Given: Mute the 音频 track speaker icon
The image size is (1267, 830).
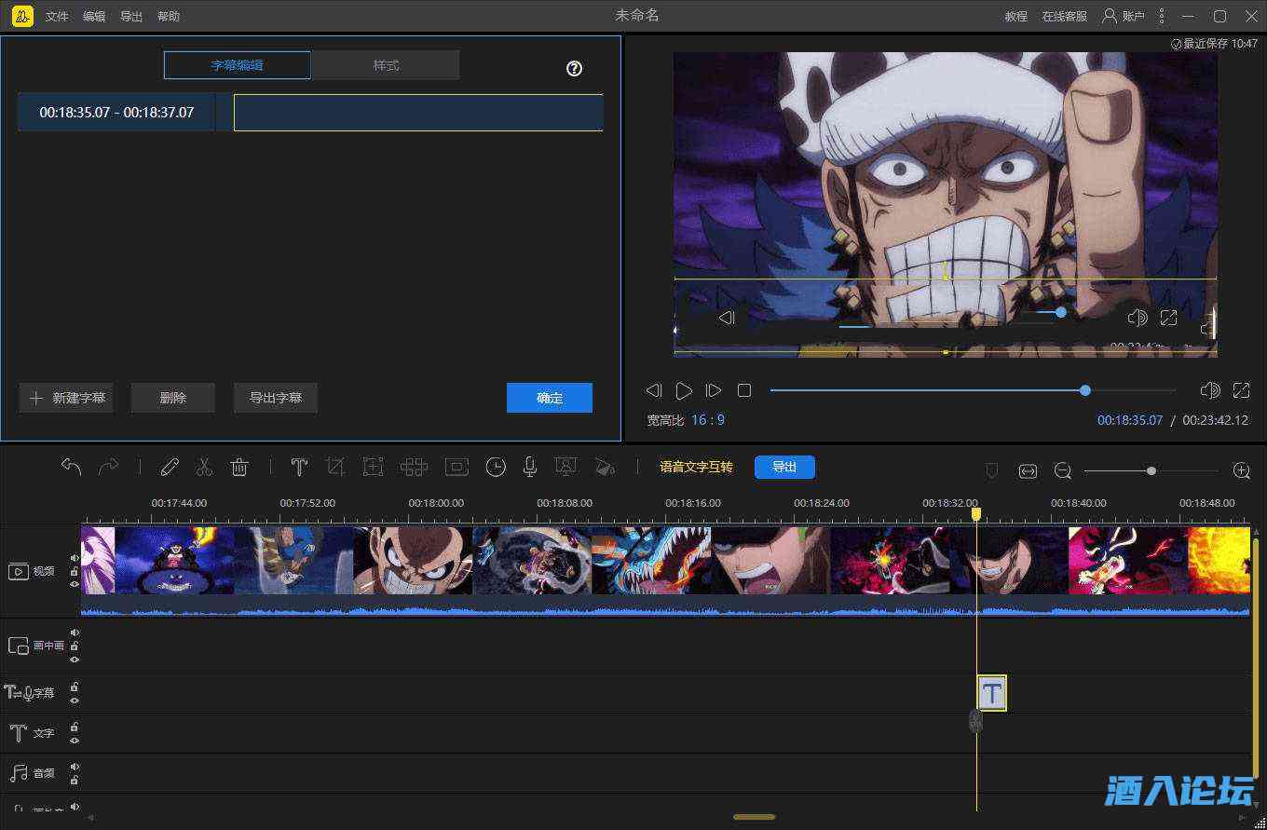Looking at the screenshot, I should [75, 767].
